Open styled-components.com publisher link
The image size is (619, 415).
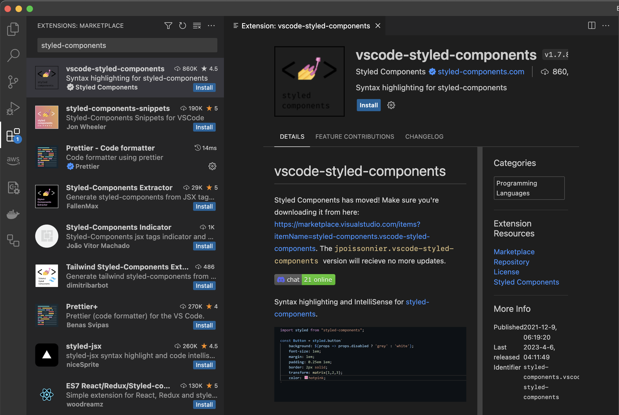pyautogui.click(x=481, y=72)
